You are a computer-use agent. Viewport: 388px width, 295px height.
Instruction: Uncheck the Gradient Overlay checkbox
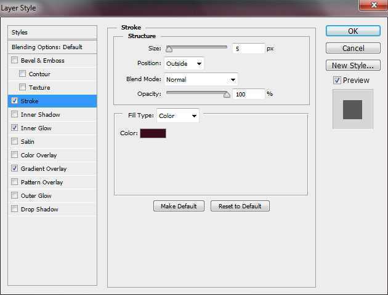pos(15,168)
